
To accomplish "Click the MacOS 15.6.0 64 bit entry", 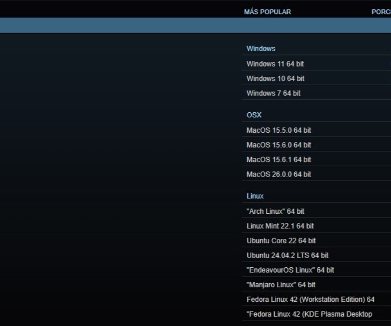I will coord(279,145).
